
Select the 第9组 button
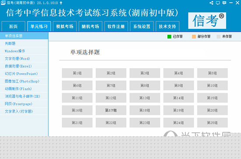179,86
